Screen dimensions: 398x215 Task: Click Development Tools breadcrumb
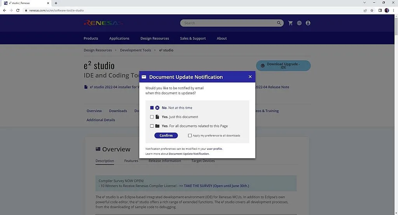click(136, 50)
